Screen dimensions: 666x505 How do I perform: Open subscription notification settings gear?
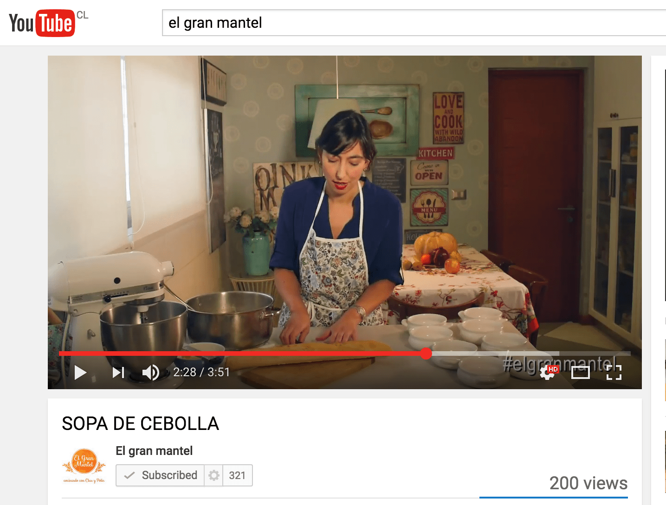[x=213, y=475]
